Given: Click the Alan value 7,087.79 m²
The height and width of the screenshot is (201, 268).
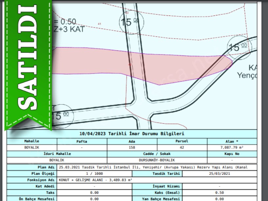Looking at the screenshot, I should pyautogui.click(x=232, y=147).
